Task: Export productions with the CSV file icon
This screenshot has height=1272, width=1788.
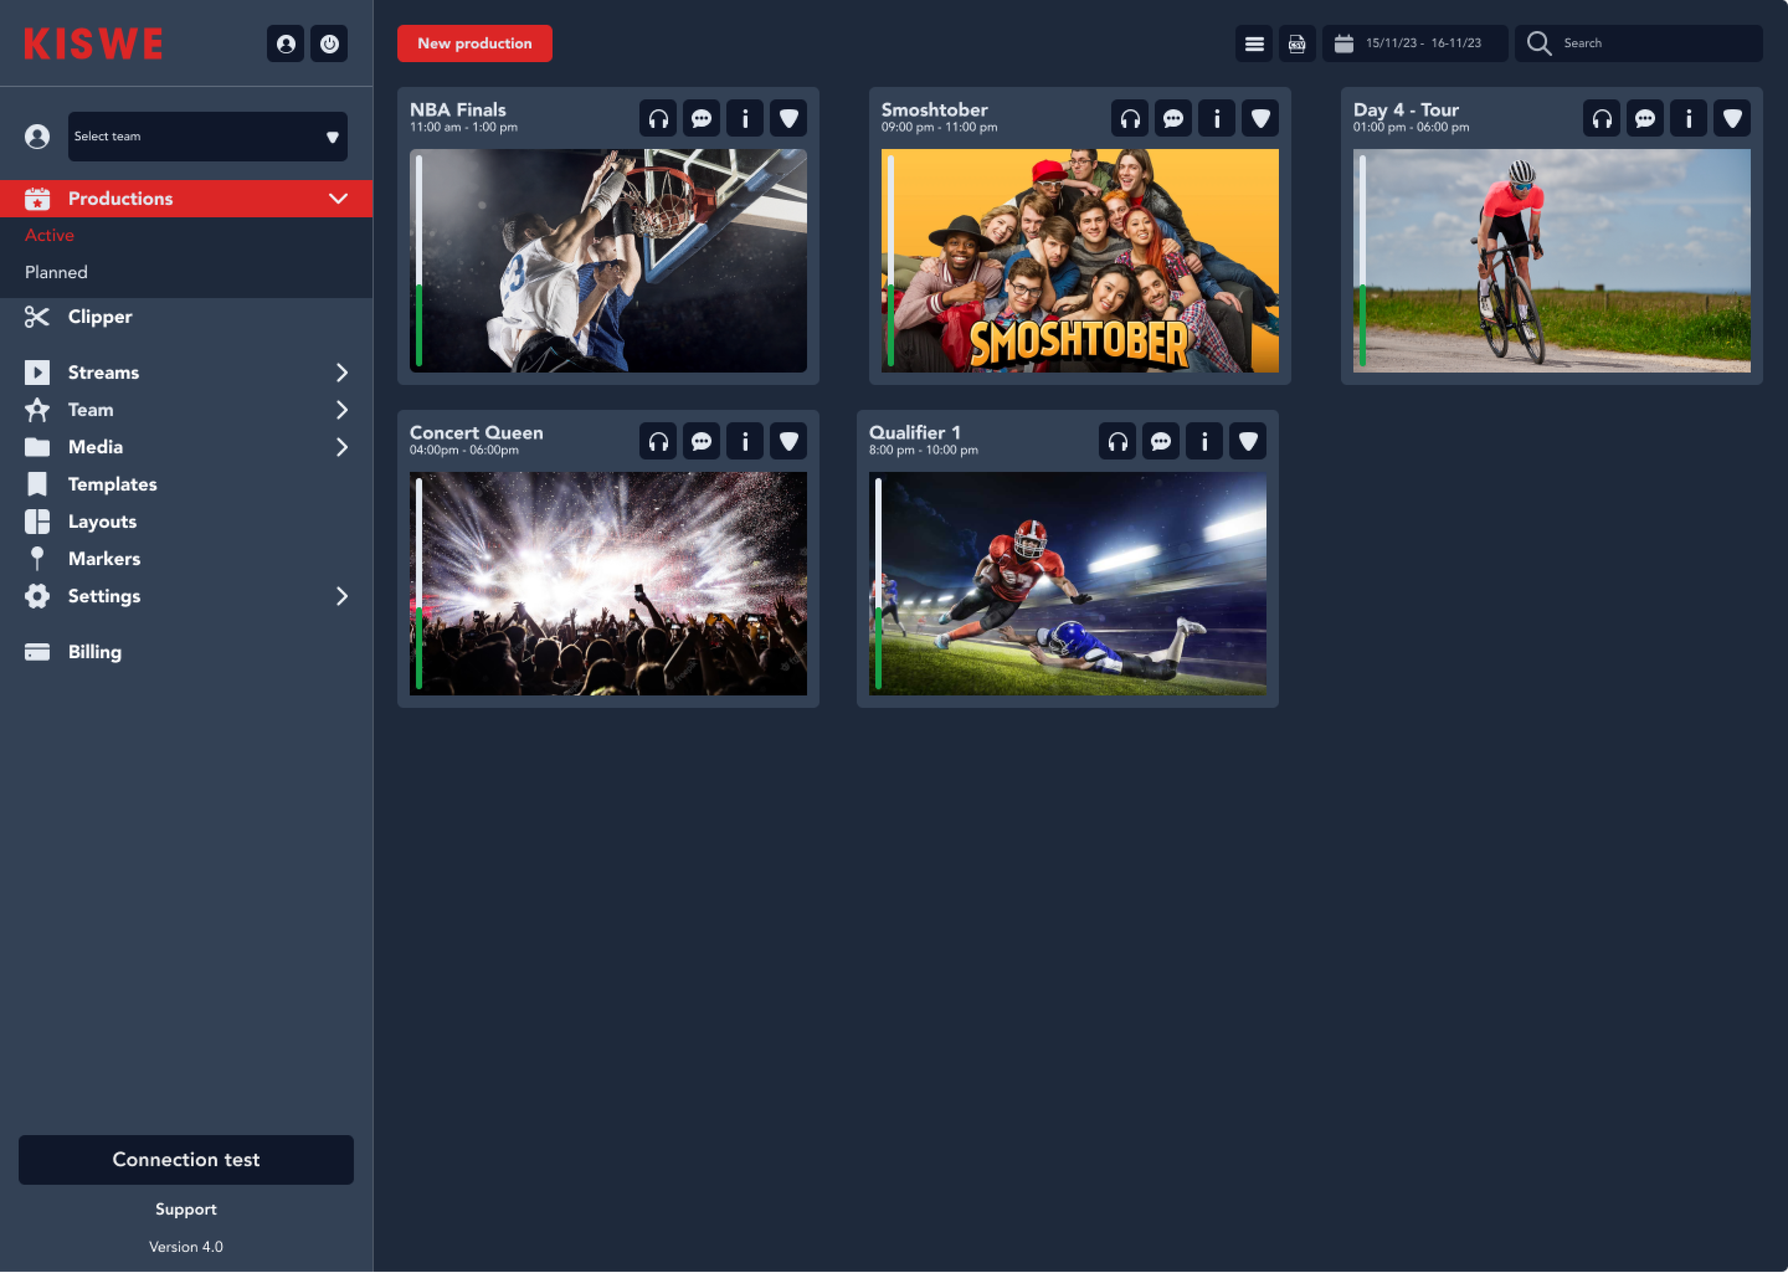Action: coord(1297,43)
